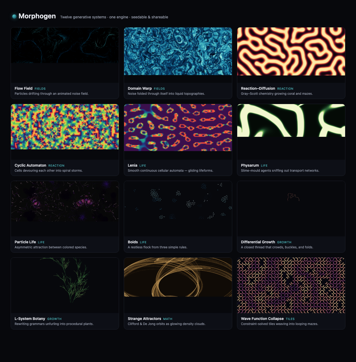Select the Lenia card title
Screen dimensions: 356x362
tap(133, 165)
